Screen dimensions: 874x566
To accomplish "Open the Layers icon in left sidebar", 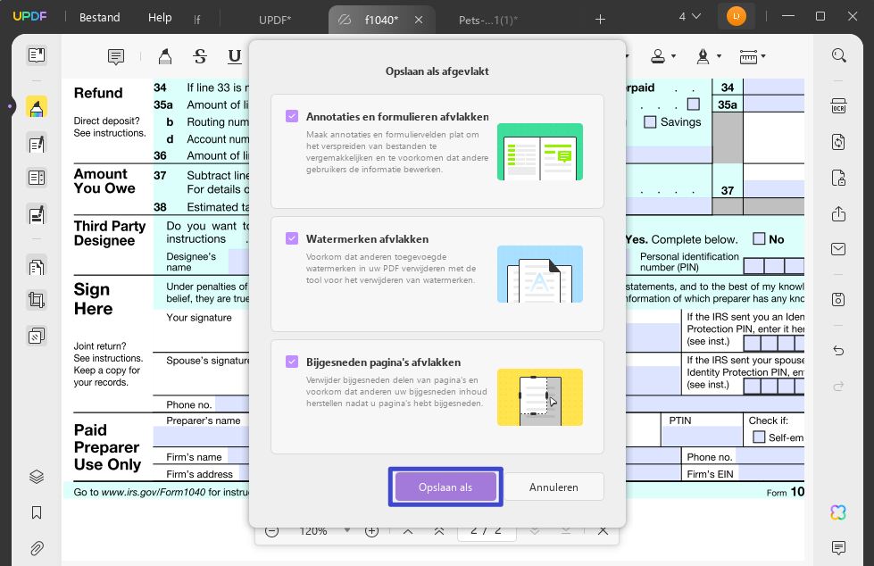I will click(x=37, y=477).
